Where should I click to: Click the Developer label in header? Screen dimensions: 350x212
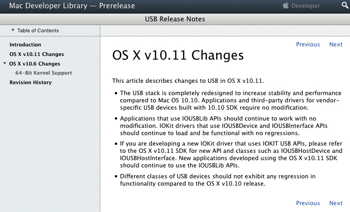pos(306,6)
